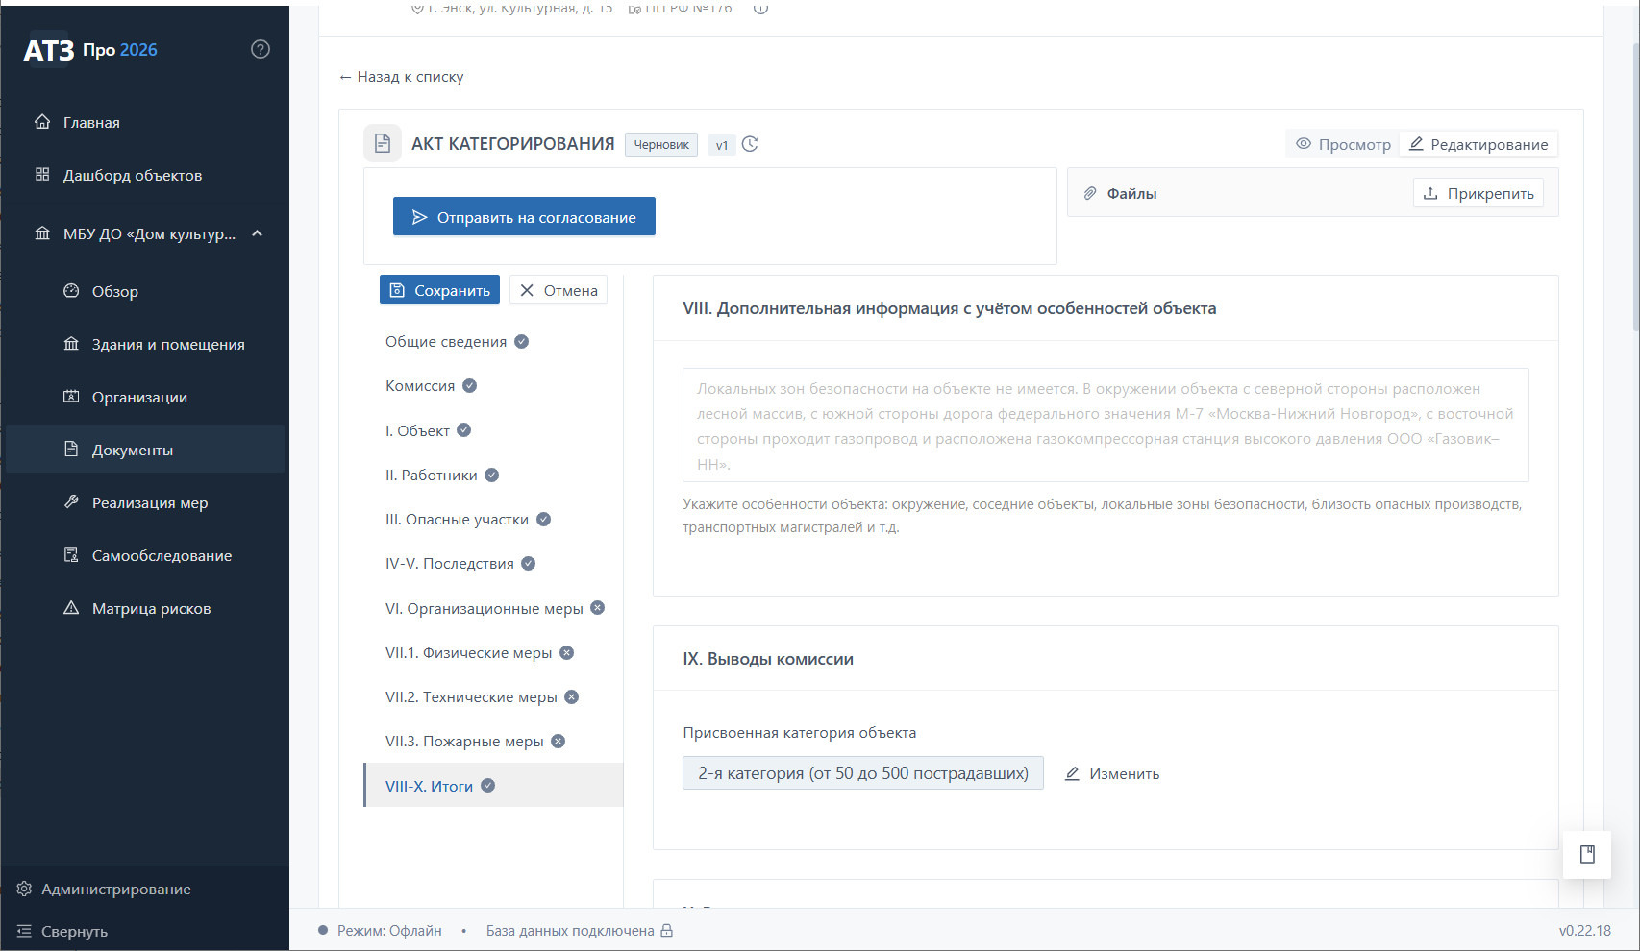Switch to Редактирование mode
The height and width of the screenshot is (951, 1640).
coord(1478,144)
